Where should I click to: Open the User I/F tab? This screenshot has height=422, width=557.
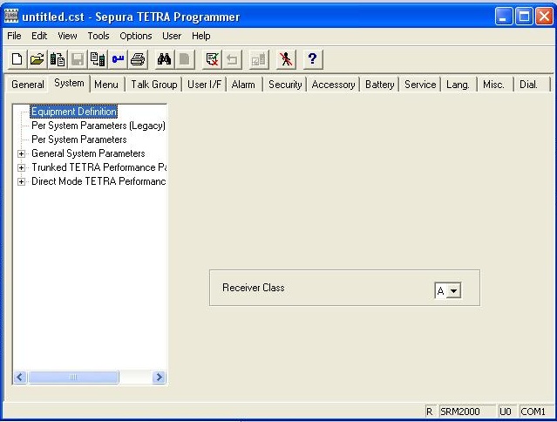[204, 85]
